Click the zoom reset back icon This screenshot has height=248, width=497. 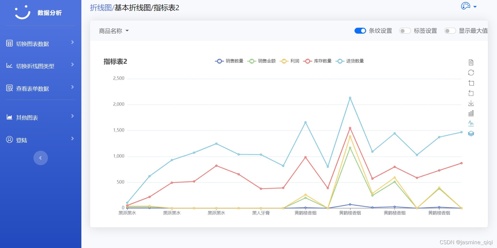(x=471, y=93)
